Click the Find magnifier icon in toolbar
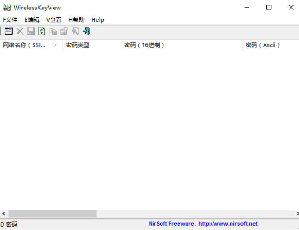299x230 pixels. [76, 31]
